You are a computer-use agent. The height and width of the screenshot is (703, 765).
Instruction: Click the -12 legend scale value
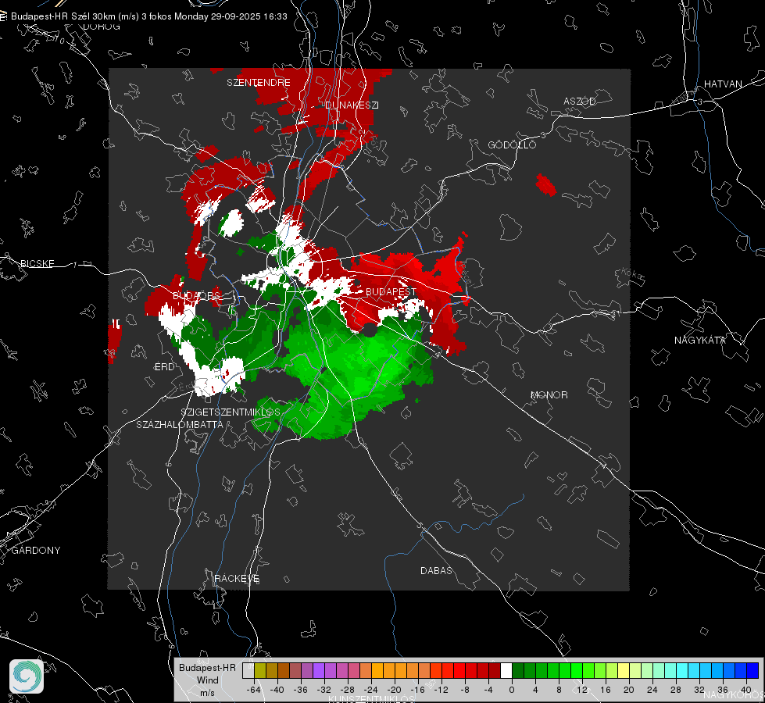441,690
